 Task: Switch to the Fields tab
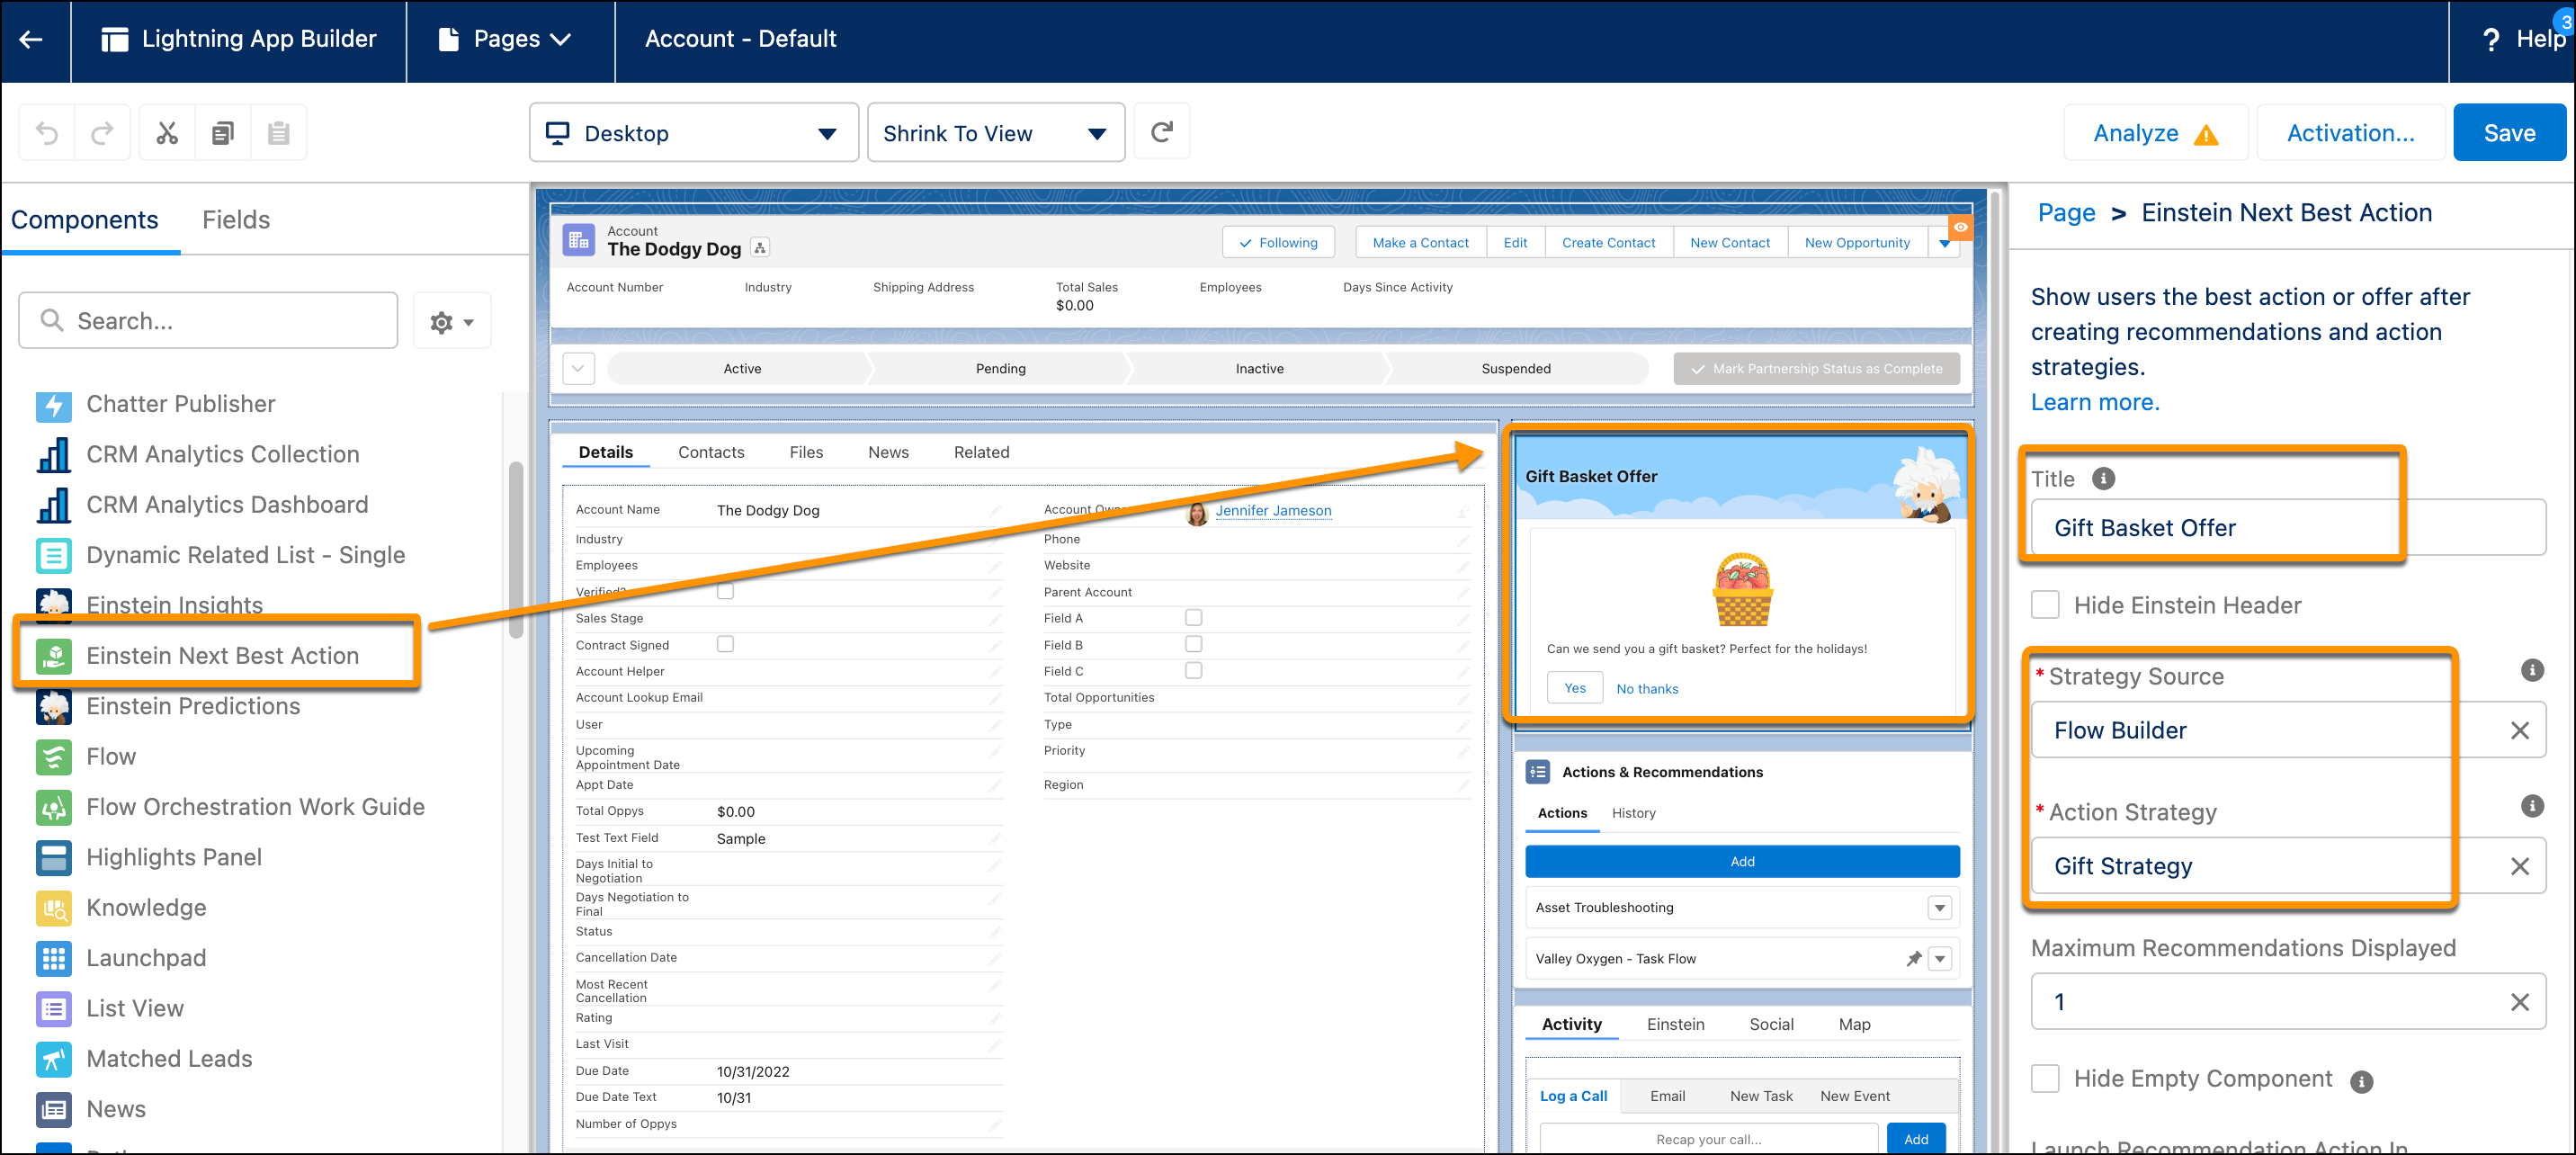236,220
